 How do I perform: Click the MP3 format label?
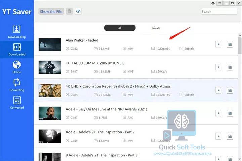pos(130,72)
